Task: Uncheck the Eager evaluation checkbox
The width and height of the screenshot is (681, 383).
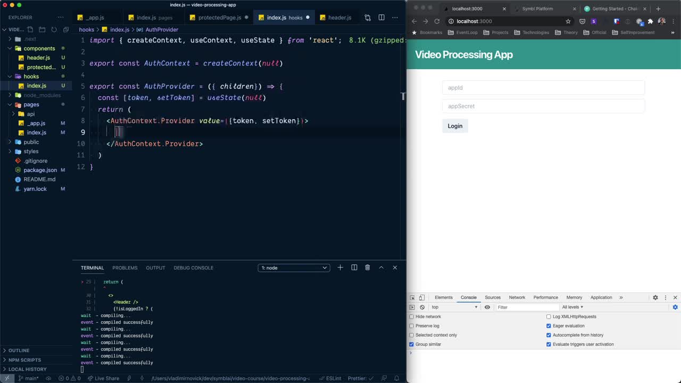Action: (x=549, y=326)
